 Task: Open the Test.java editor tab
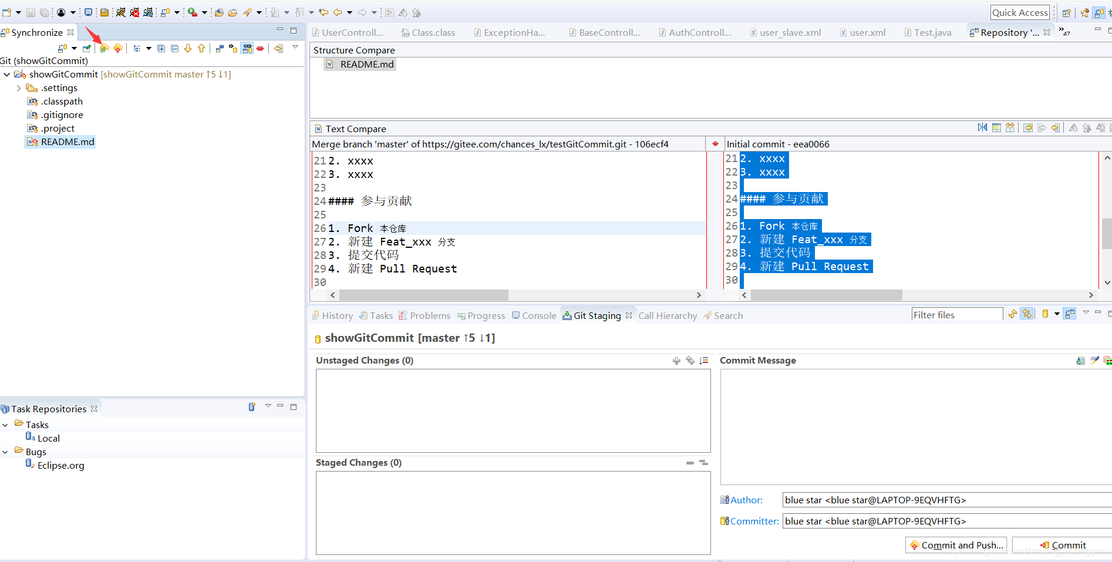point(928,32)
